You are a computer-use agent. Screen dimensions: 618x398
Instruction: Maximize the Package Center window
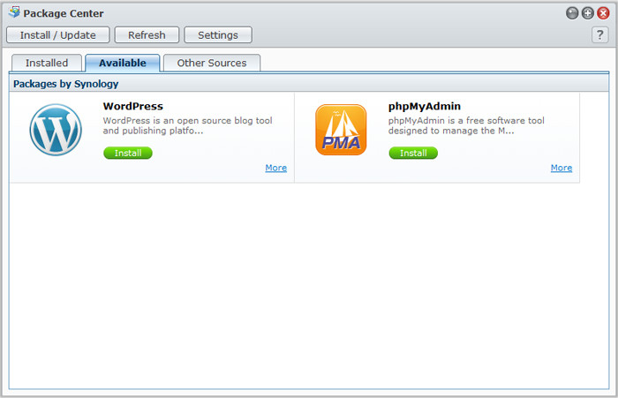(588, 13)
